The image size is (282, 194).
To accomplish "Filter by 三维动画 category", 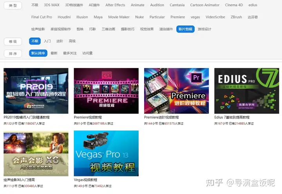I will [x=108, y=29].
